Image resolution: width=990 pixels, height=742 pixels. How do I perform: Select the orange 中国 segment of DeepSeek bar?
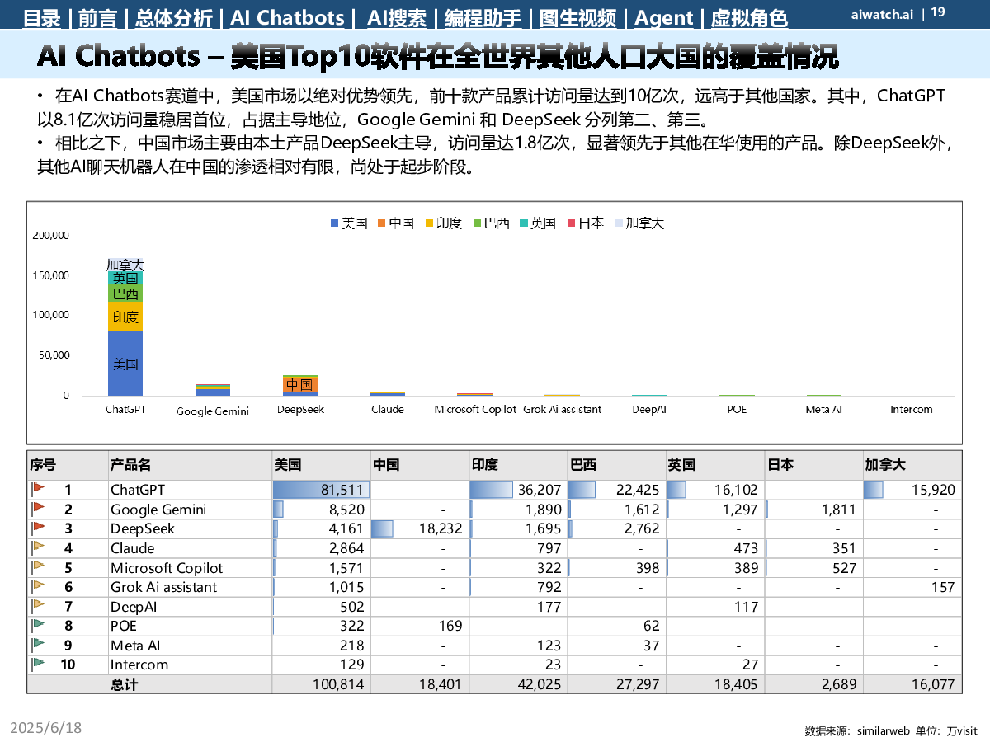[x=300, y=385]
